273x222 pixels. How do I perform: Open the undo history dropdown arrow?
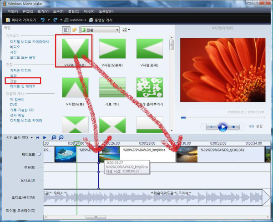point(49,20)
